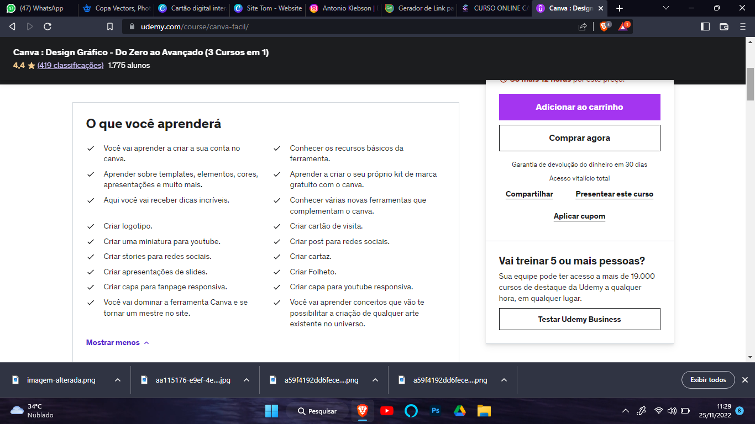The image size is (755, 424).
Task: Open the Brave wallet icon
Action: click(724, 26)
